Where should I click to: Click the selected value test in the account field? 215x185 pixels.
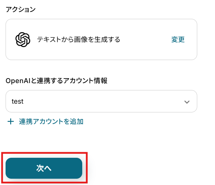coord(17,102)
